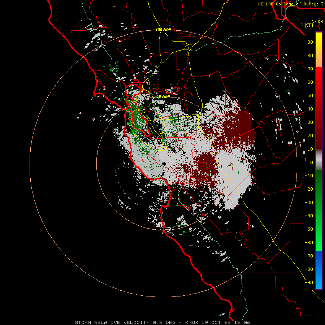Click the KMUX station identifier

[192, 322]
